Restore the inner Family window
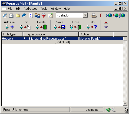The height and width of the screenshot is (114, 129). click(120, 9)
